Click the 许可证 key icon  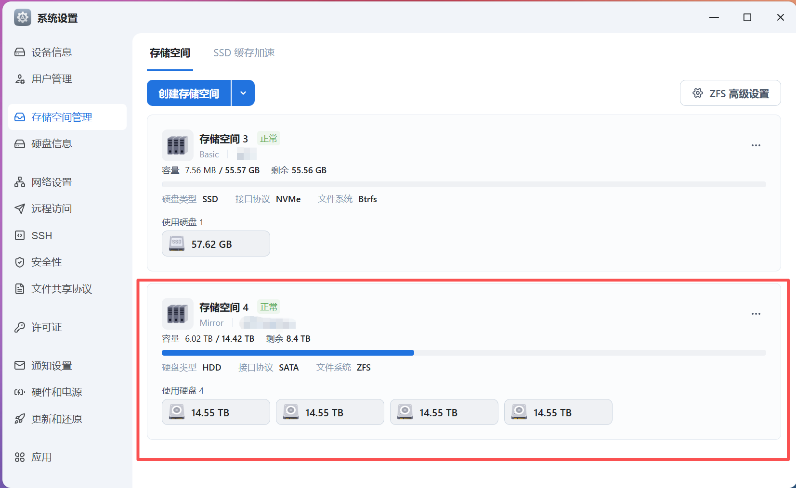click(x=20, y=327)
